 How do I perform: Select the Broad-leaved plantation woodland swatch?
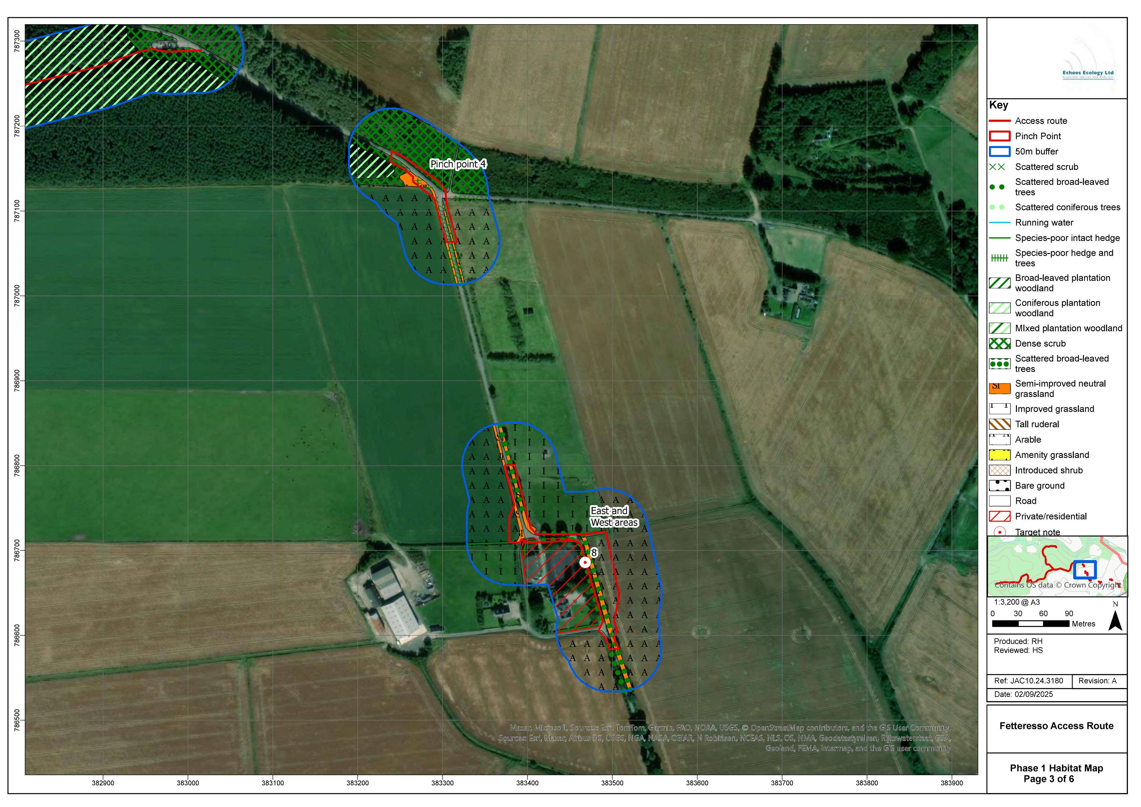pyautogui.click(x=999, y=283)
